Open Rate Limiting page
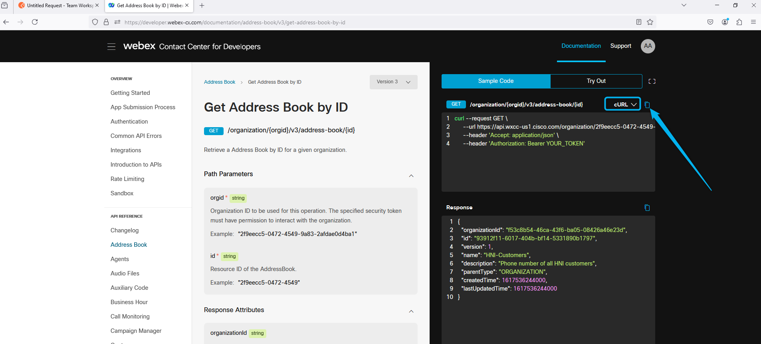761x344 pixels. 127,179
